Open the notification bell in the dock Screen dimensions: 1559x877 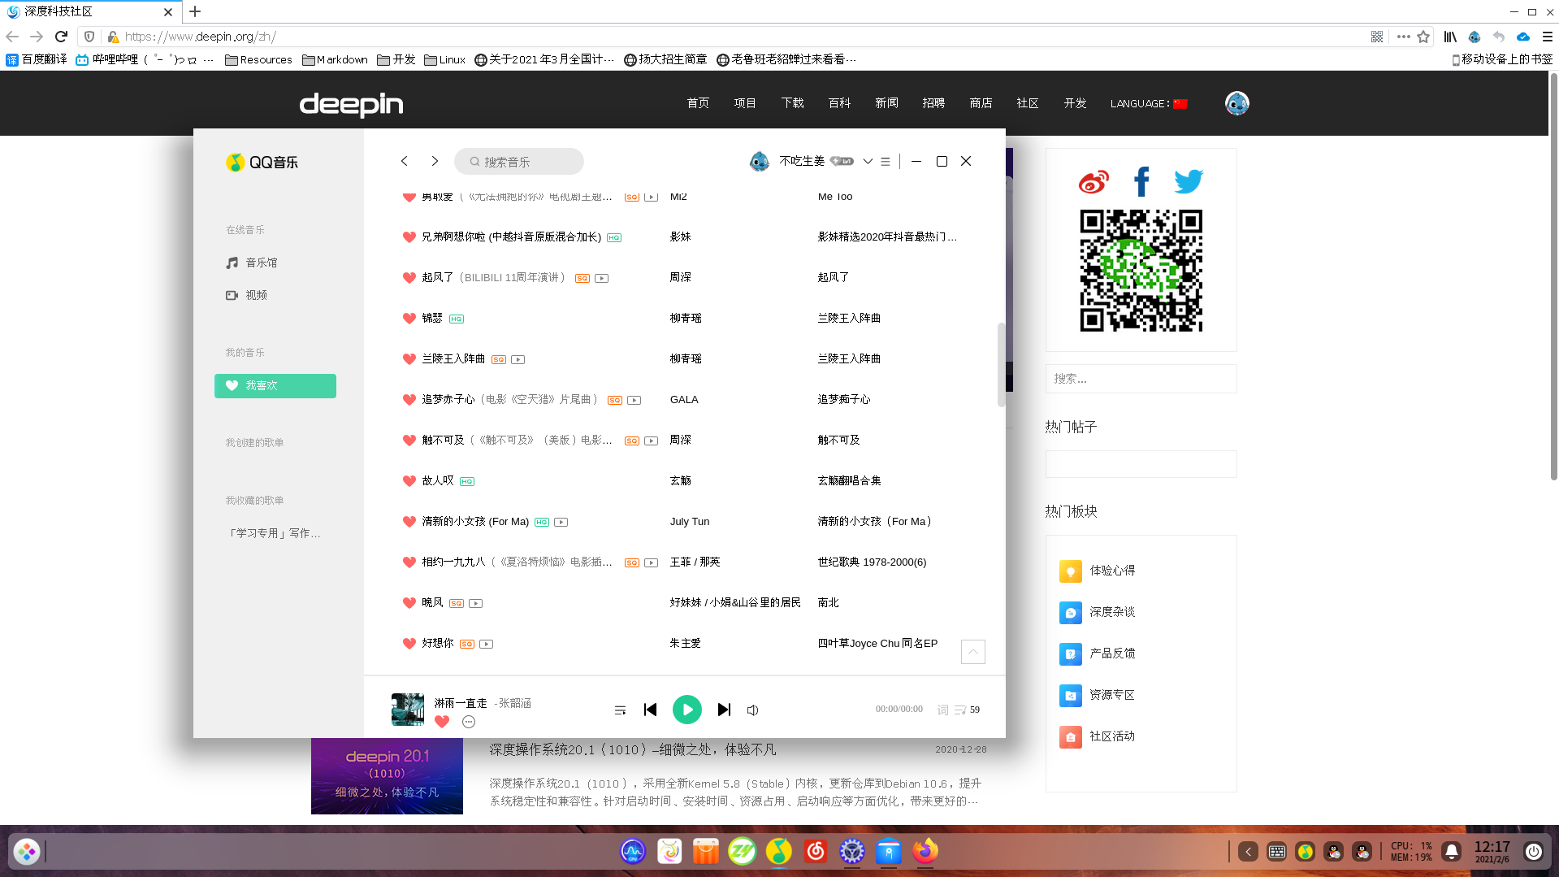pos(1451,851)
